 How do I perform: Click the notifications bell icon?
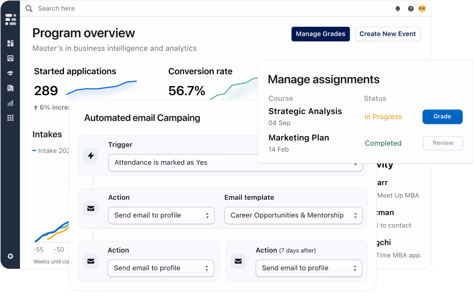(398, 9)
